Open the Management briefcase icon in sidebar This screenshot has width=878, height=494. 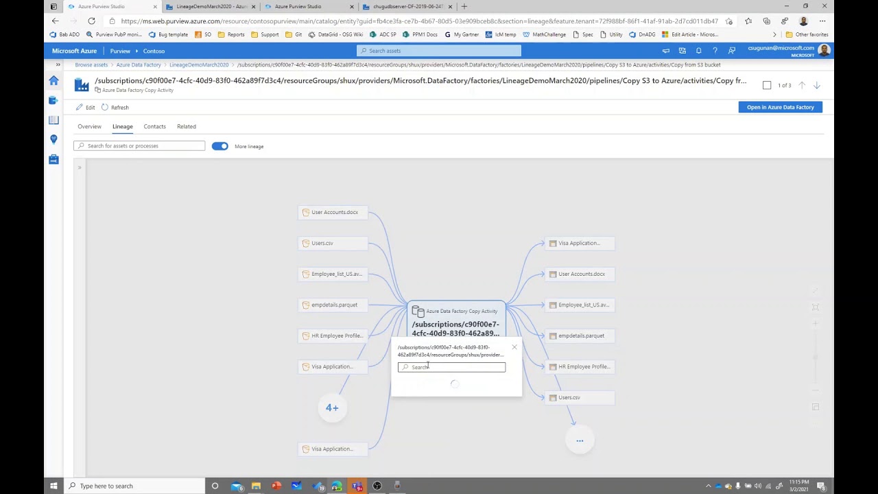pyautogui.click(x=54, y=159)
